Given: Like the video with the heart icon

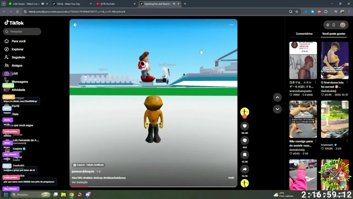Looking at the screenshot, I should click(245, 126).
